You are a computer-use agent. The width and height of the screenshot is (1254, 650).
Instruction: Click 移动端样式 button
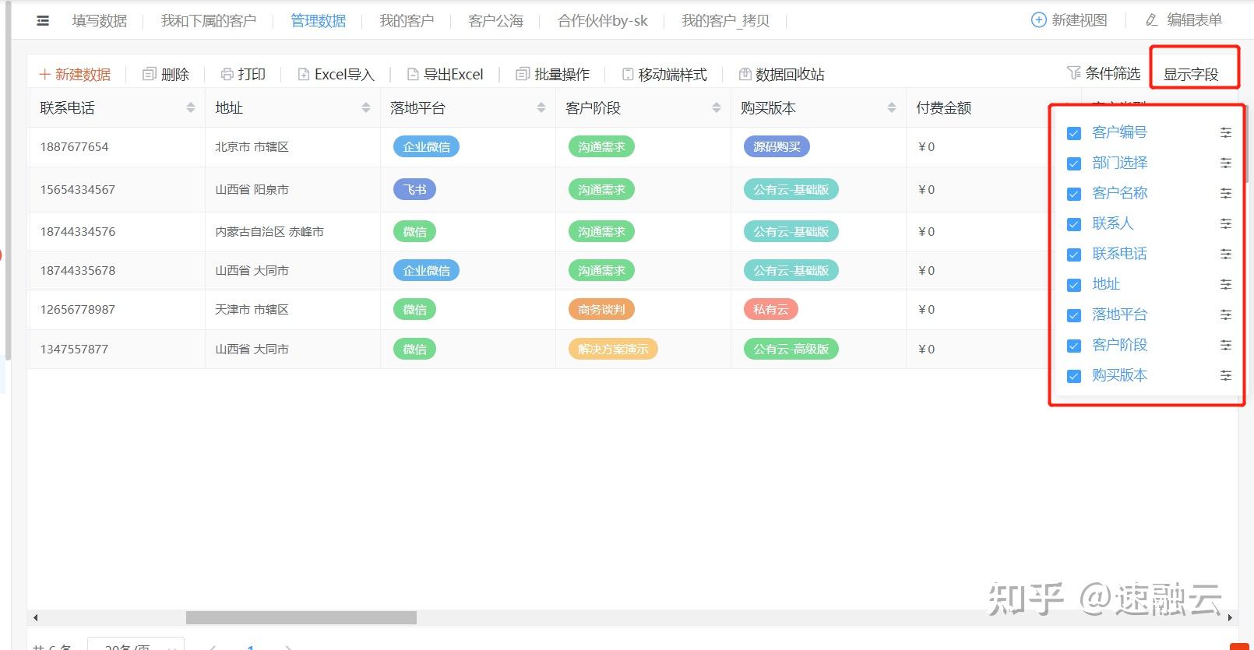664,74
